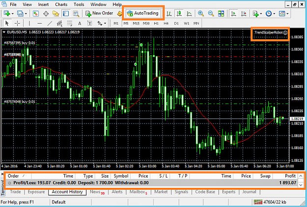The width and height of the screenshot is (307, 207).
Task: Select the Crosshair tool
Action: 17,23
